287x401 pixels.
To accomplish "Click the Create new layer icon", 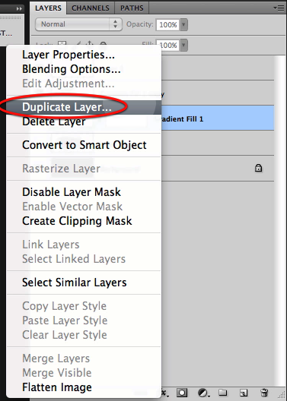I will (243, 393).
